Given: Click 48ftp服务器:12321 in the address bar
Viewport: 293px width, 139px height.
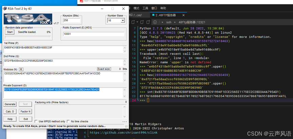Looking at the screenshot, I should tap(192, 22).
